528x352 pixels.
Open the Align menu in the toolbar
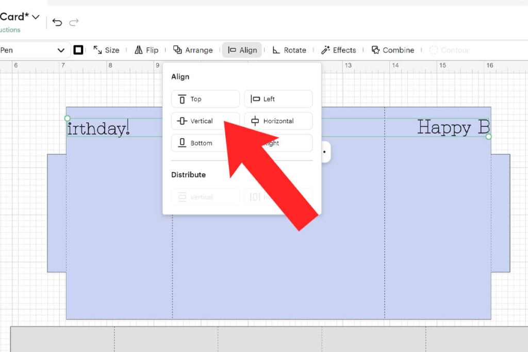coord(242,50)
